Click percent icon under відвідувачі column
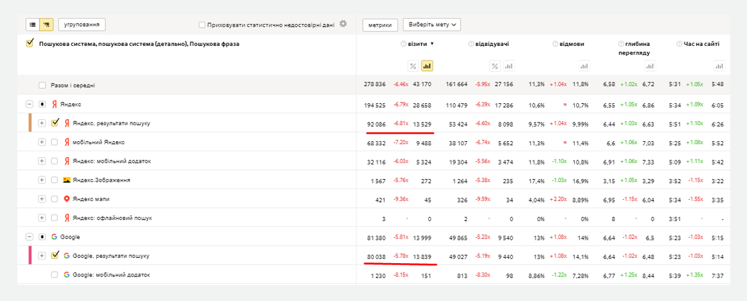The image size is (747, 301). [x=496, y=66]
